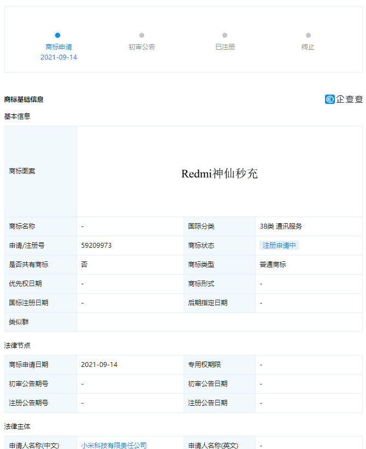Click the 专用权期限 label cell
This screenshot has height=449, width=366.
219,365
